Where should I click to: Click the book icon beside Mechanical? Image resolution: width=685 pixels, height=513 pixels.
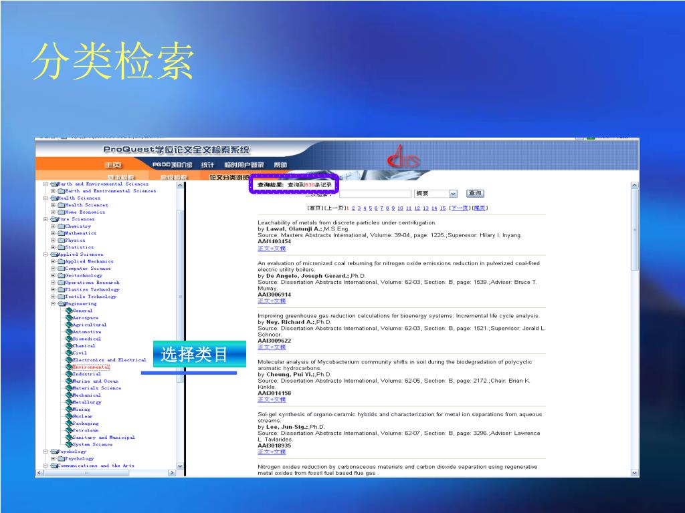coord(69,395)
